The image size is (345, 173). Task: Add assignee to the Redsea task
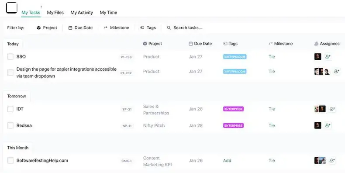pos(328,125)
